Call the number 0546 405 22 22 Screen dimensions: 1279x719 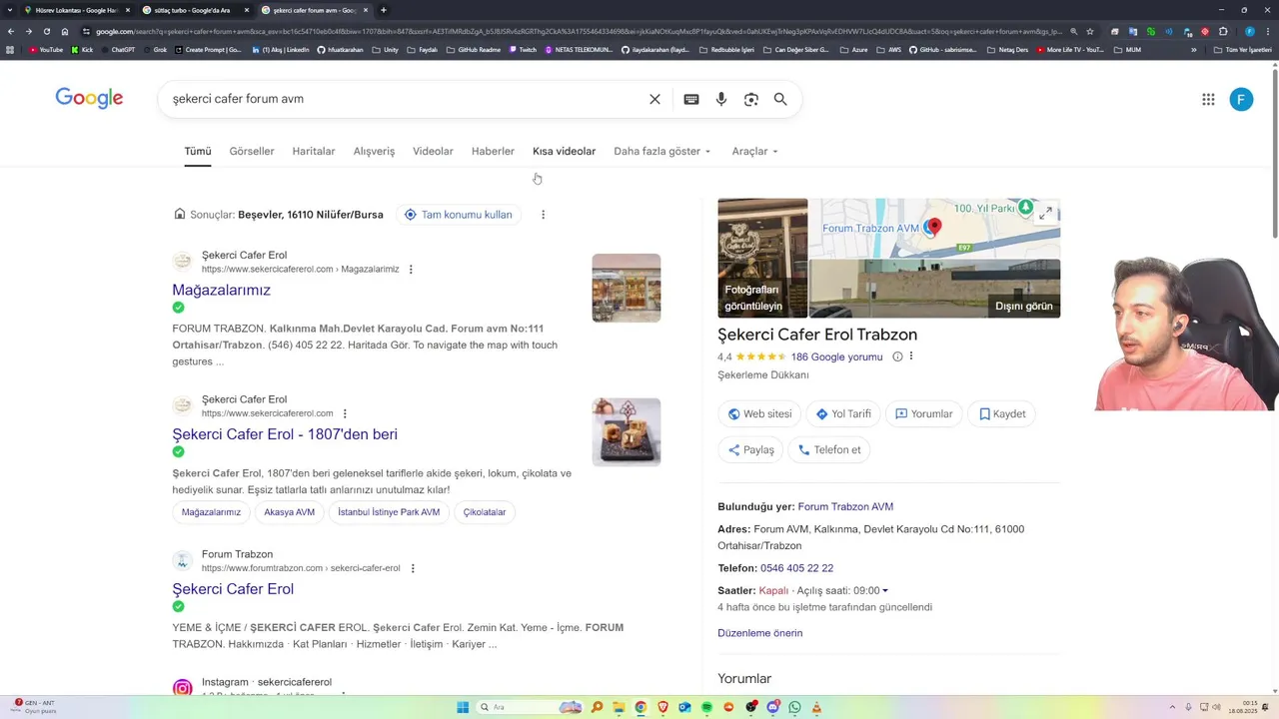(x=796, y=568)
